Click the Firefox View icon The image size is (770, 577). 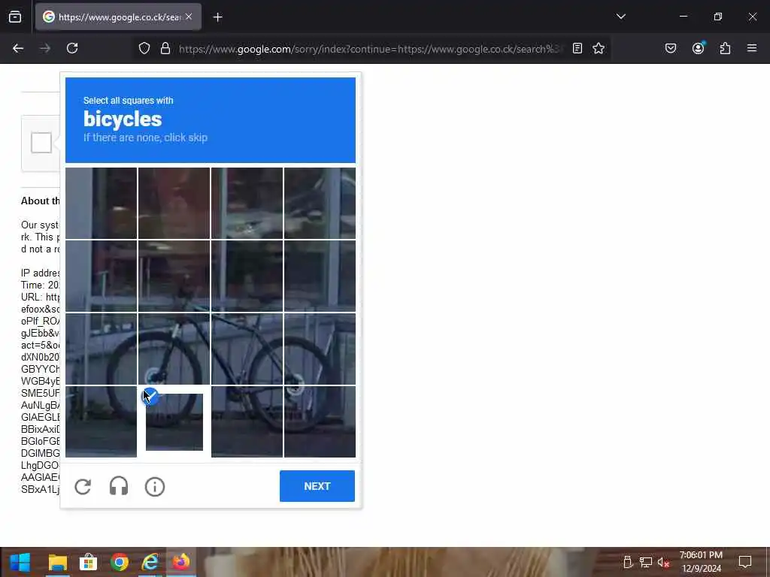point(15,17)
